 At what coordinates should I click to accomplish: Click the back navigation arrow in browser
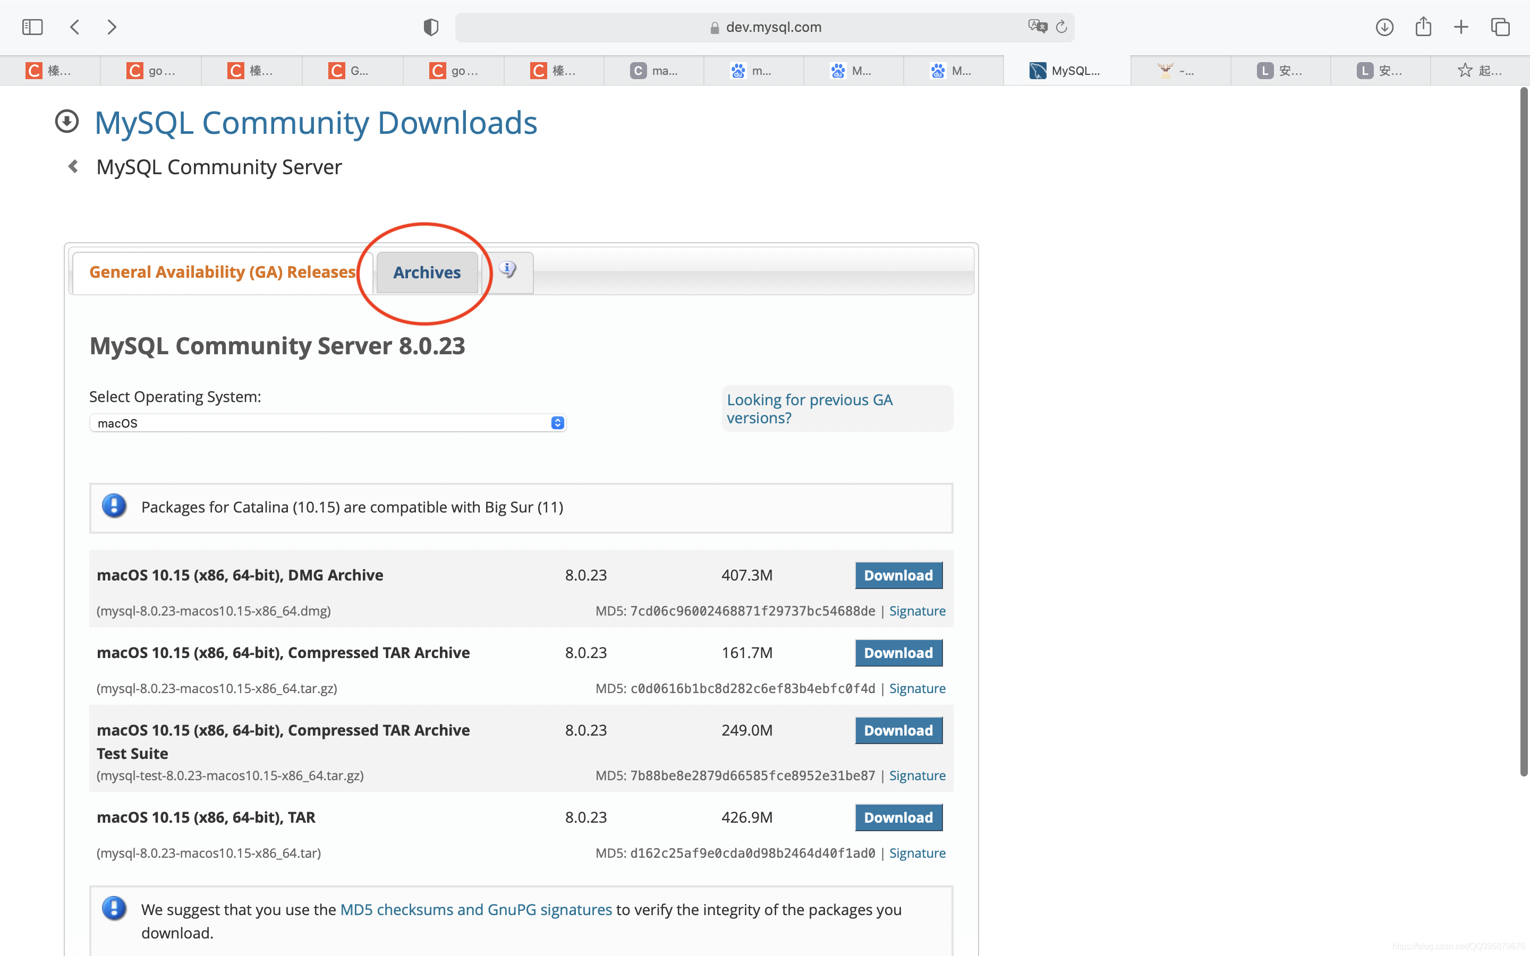click(74, 28)
